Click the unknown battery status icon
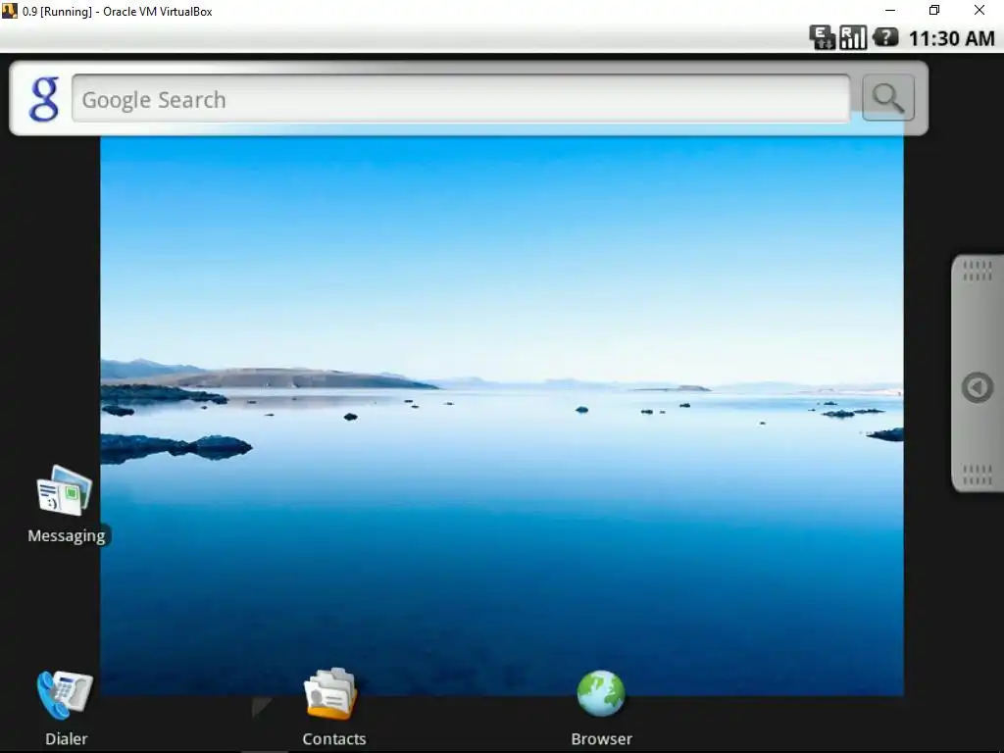This screenshot has width=1004, height=753. click(885, 37)
